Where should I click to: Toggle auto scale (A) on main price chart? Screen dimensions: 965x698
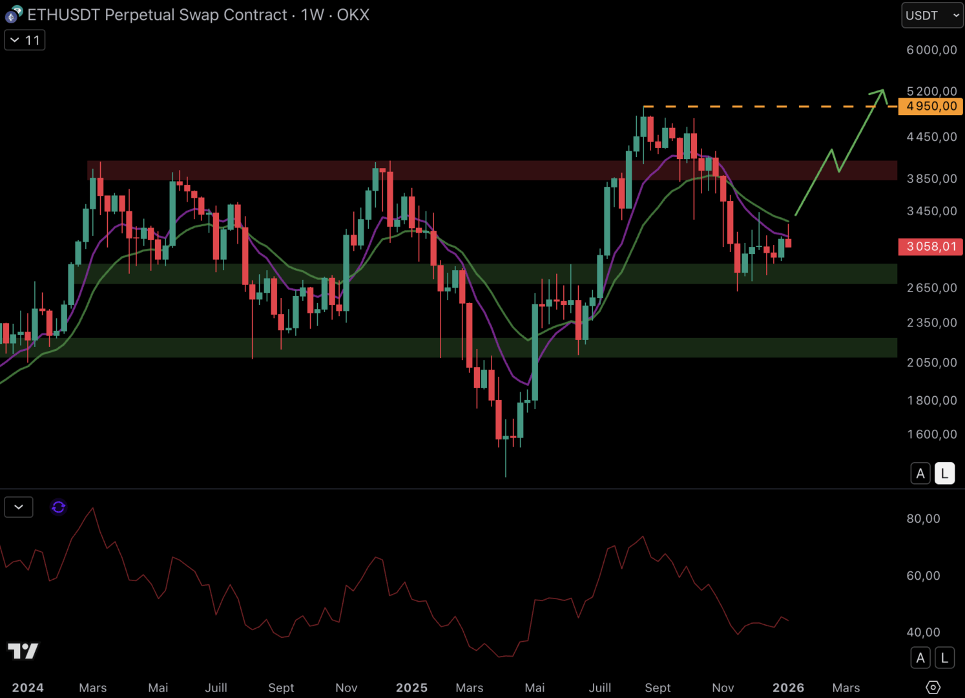point(920,474)
